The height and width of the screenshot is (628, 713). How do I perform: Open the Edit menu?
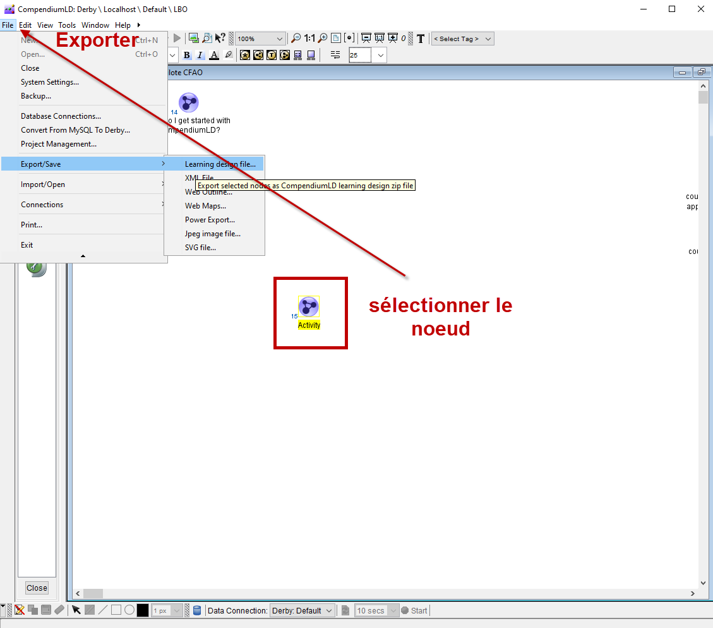[25, 25]
